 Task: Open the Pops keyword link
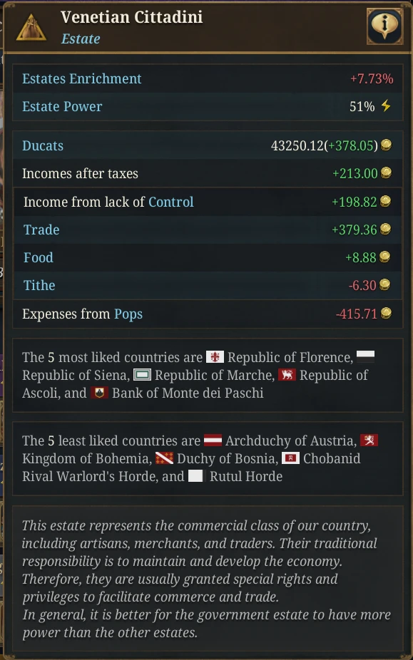tap(128, 314)
